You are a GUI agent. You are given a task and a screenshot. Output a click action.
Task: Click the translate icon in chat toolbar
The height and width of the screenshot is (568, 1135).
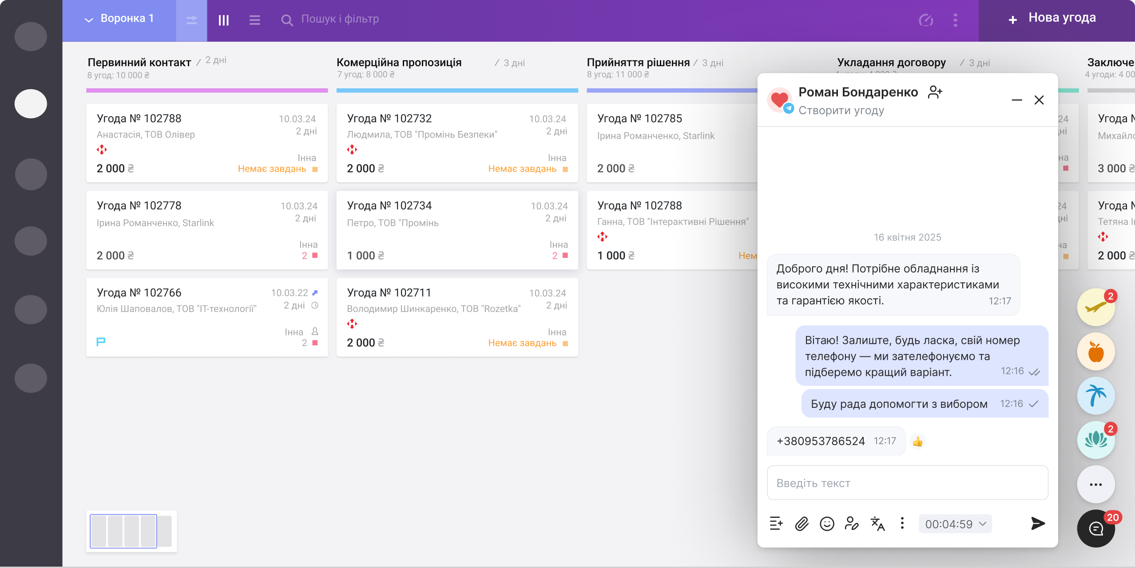point(877,524)
